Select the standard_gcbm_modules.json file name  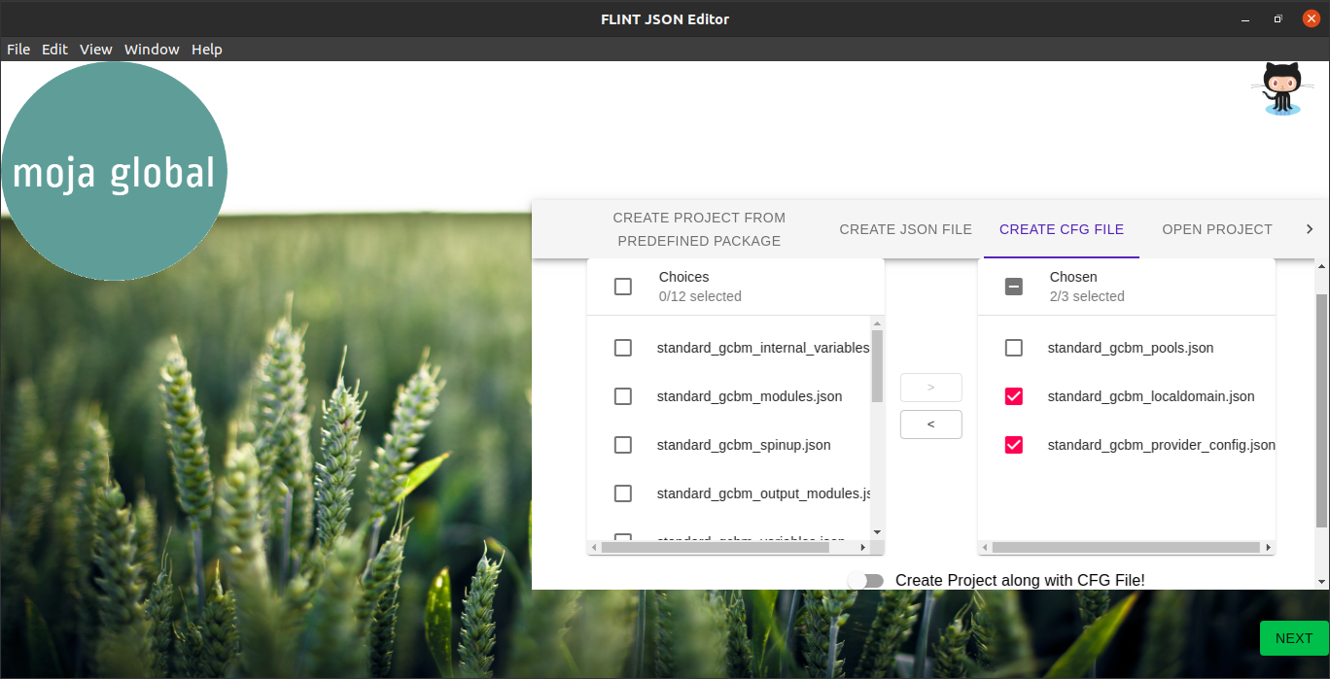click(x=750, y=396)
